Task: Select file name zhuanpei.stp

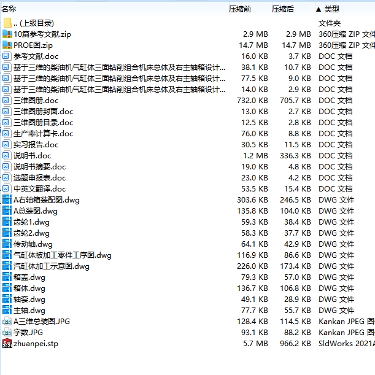Action: [36, 344]
